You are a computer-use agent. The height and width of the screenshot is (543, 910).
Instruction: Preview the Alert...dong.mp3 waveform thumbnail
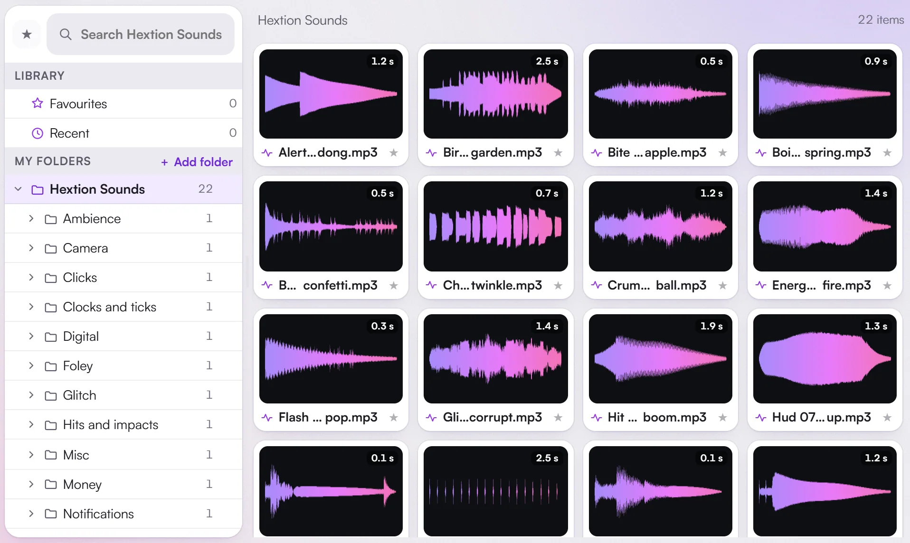331,94
